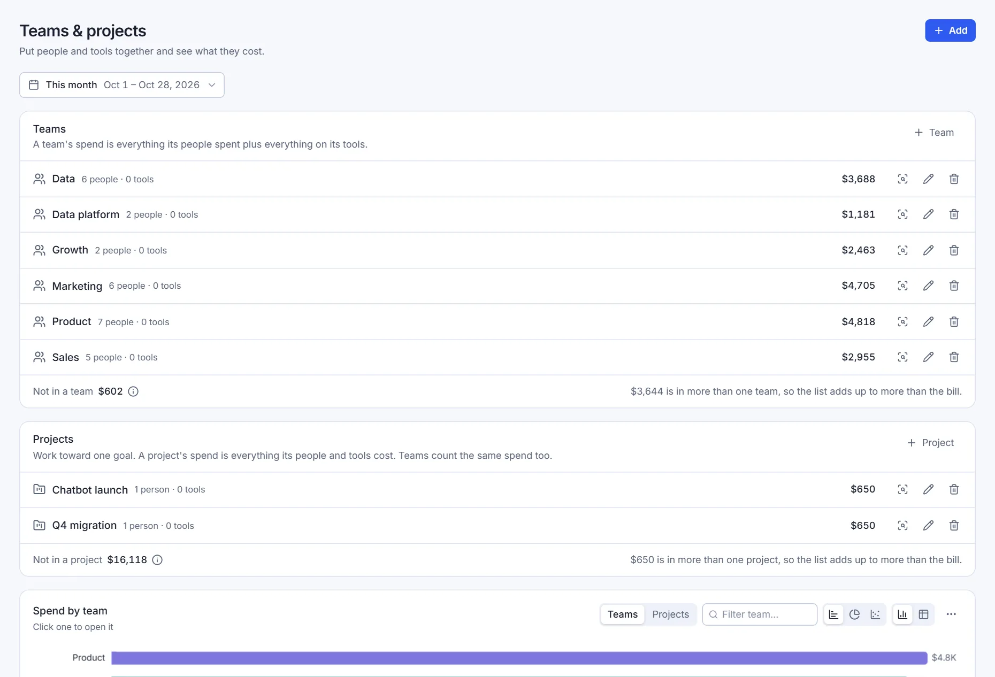Click the Not in a project $16,118 value

(127, 560)
